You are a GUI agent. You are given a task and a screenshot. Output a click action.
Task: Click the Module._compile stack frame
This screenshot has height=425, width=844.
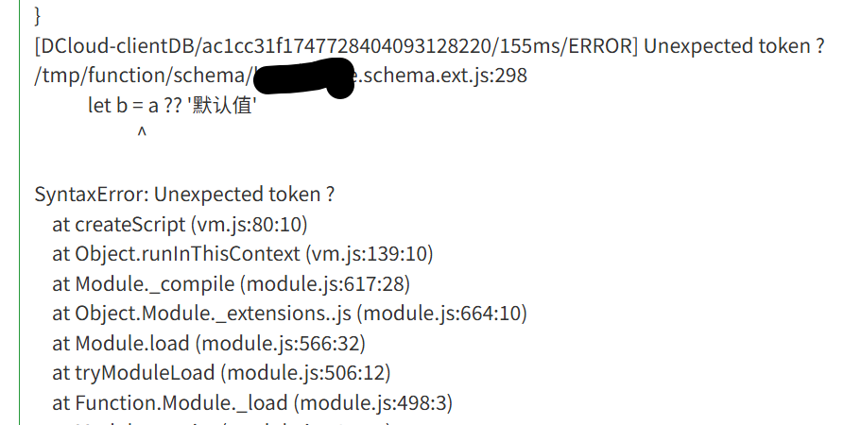(232, 283)
